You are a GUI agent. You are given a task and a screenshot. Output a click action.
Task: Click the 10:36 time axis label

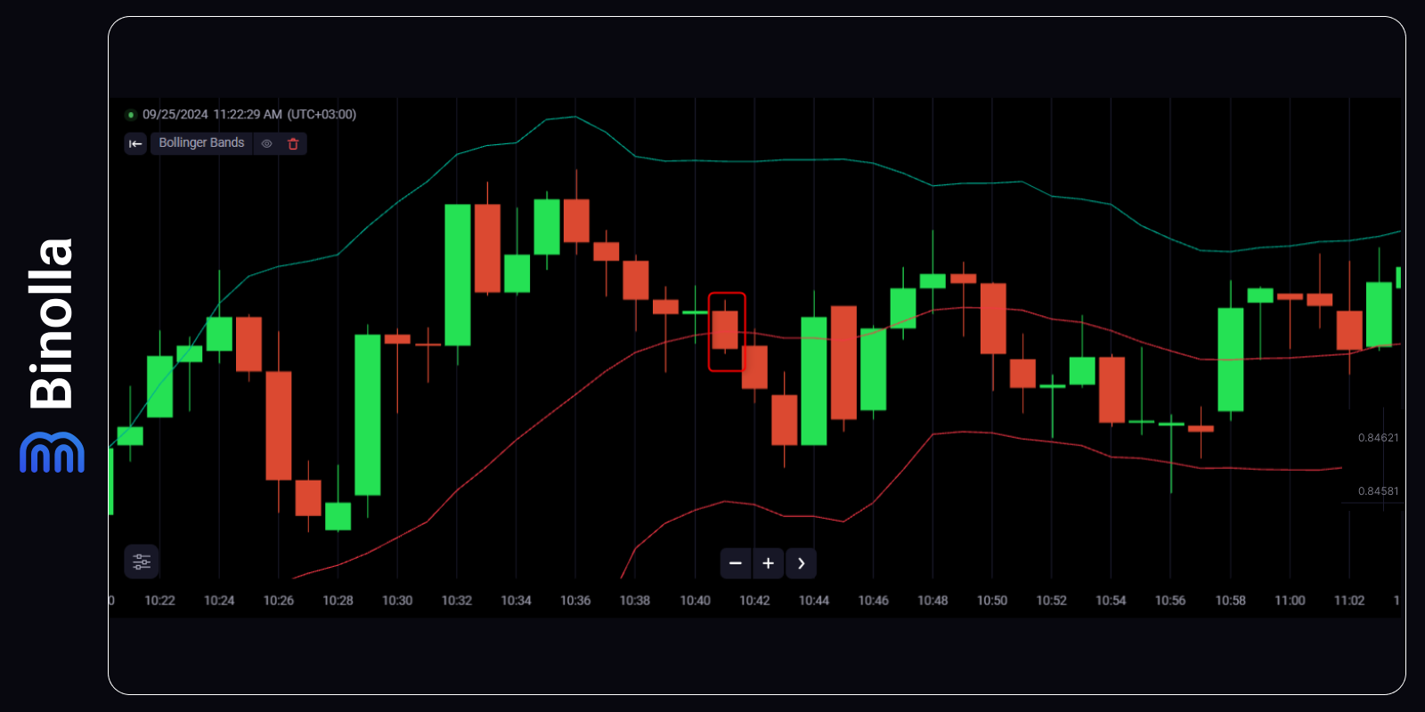click(575, 601)
